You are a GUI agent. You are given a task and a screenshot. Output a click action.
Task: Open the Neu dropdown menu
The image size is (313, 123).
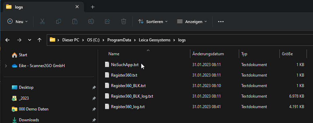17,21
